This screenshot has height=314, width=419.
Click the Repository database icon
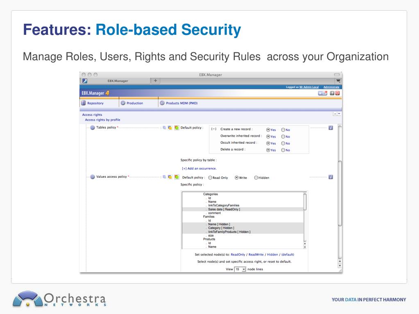[x=84, y=103]
